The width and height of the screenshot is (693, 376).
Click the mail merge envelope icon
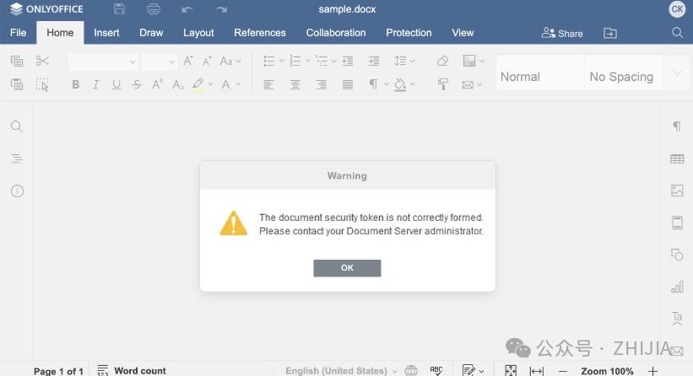click(x=468, y=85)
